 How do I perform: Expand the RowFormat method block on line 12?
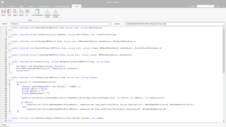(10, 44)
